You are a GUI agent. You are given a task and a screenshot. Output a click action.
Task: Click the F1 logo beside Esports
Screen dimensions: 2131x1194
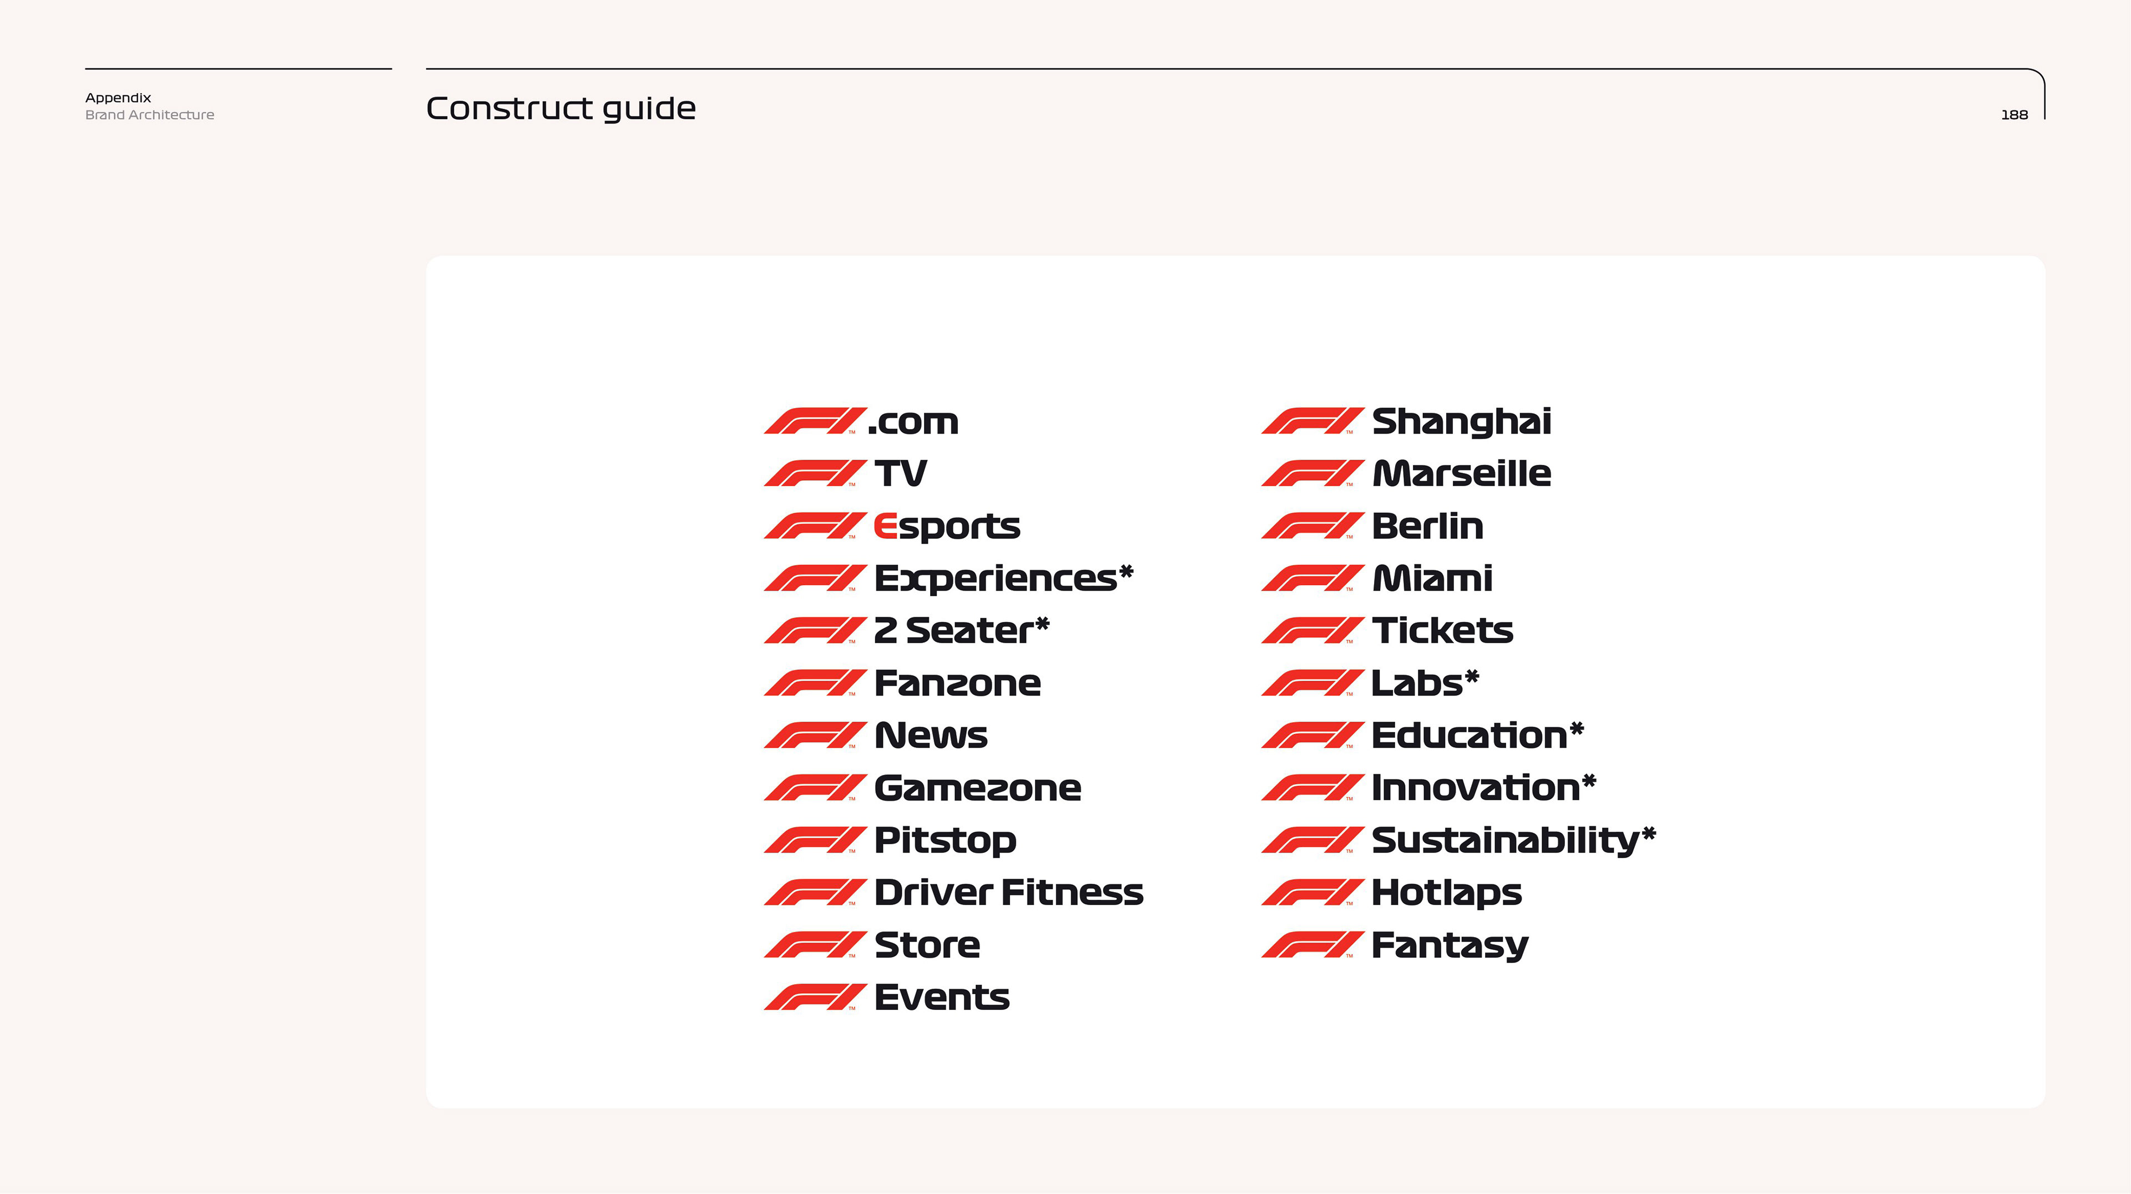pos(815,526)
